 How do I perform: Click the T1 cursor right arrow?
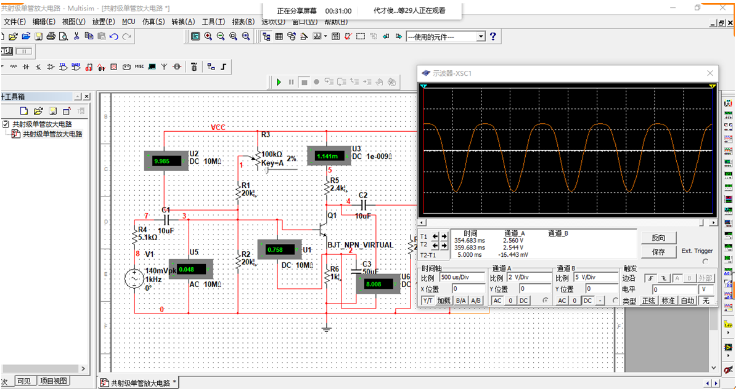pyautogui.click(x=444, y=236)
